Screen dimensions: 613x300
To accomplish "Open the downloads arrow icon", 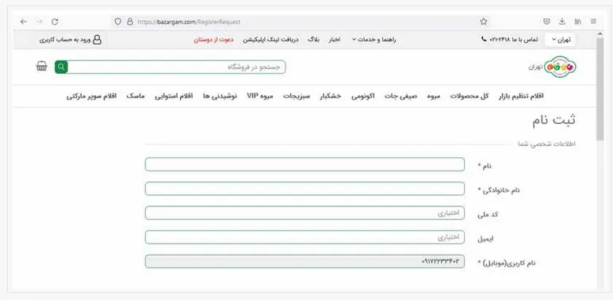I will 562,21.
